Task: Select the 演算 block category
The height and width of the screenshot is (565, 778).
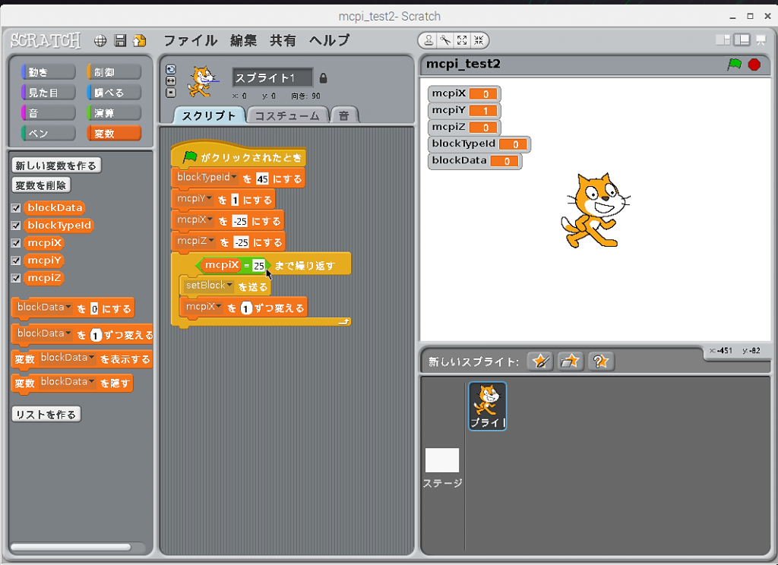Action: (114, 112)
